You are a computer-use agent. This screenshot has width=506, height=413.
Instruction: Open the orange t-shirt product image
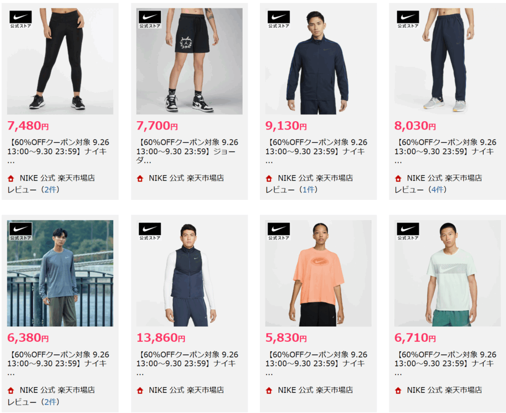click(318, 273)
